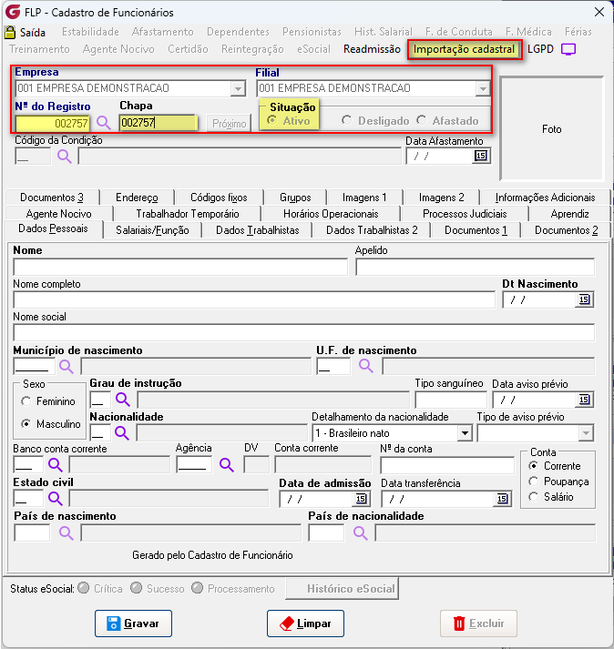The height and width of the screenshot is (649, 614).
Task: Click the Saída padlock icon
Action: point(10,32)
